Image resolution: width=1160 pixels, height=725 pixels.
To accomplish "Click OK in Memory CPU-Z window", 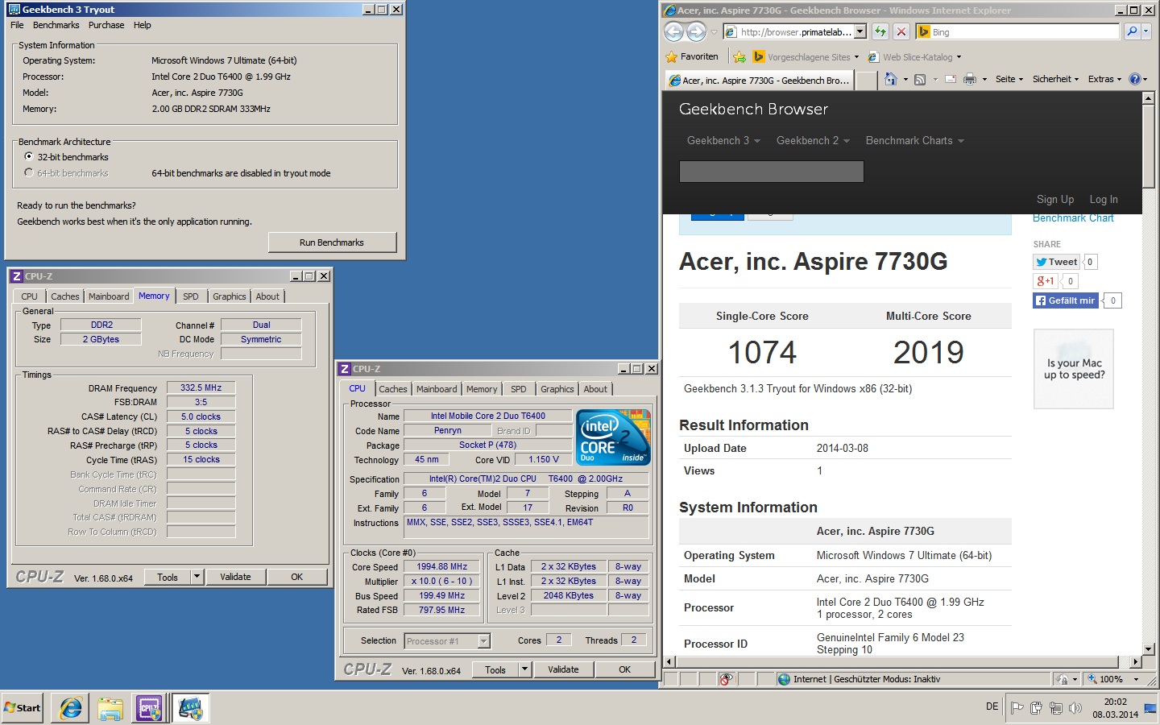I will (297, 577).
